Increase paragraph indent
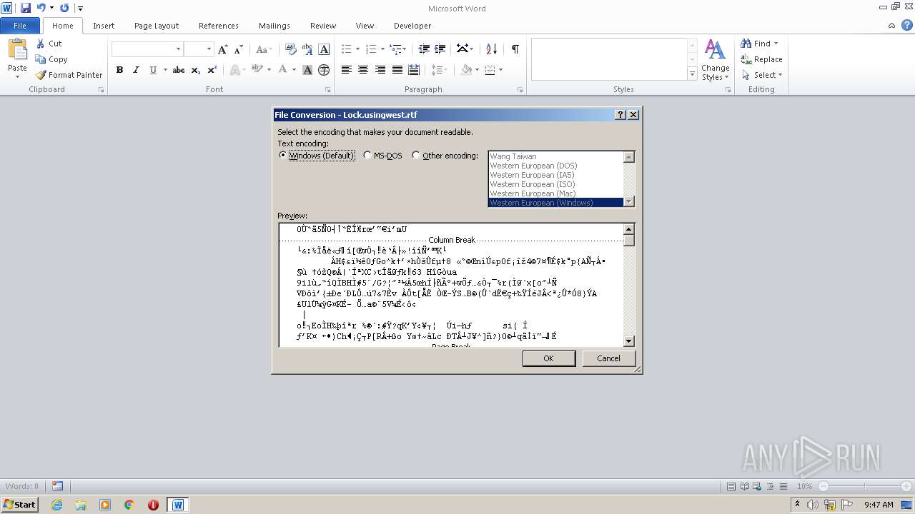Viewport: 915px width, 514px height. click(x=440, y=49)
